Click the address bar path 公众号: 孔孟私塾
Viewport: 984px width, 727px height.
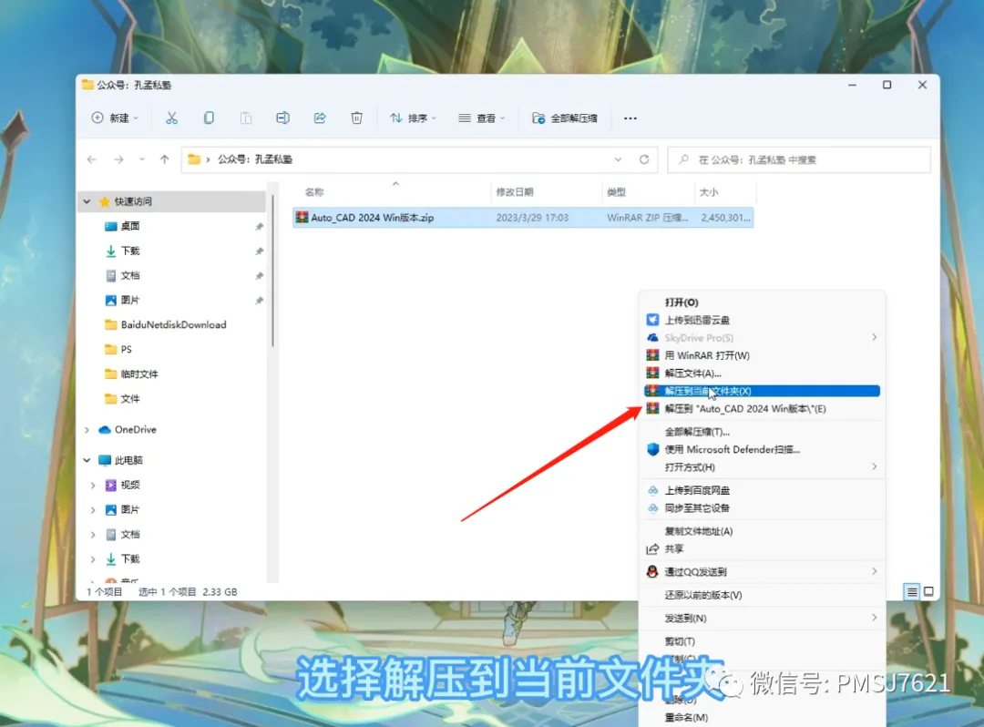point(255,159)
